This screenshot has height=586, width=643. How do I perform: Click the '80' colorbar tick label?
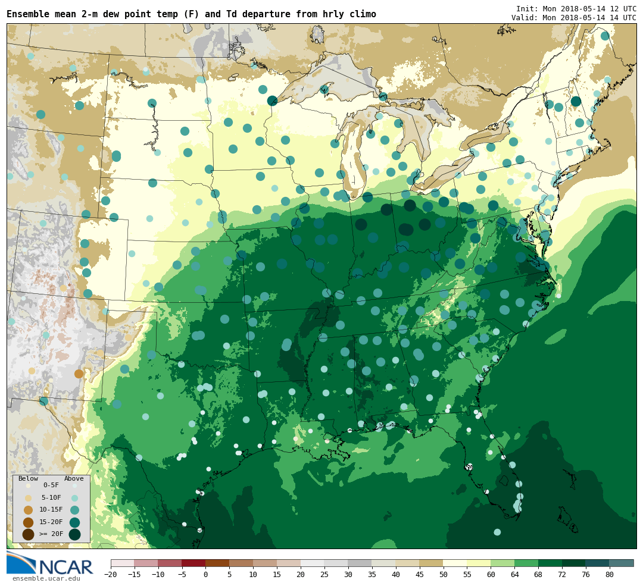pyautogui.click(x=610, y=575)
